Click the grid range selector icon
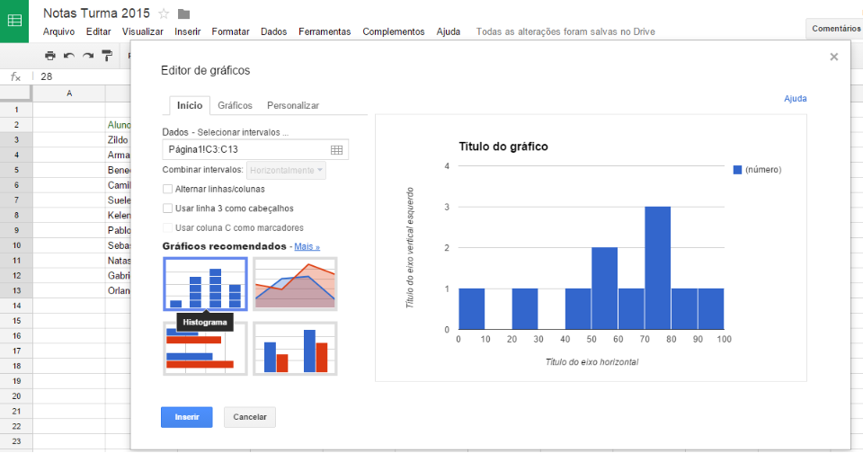 point(336,150)
